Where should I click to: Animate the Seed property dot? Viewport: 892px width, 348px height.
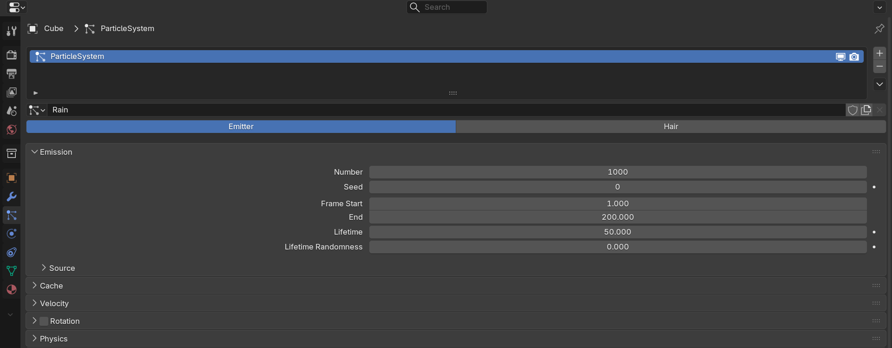(874, 187)
